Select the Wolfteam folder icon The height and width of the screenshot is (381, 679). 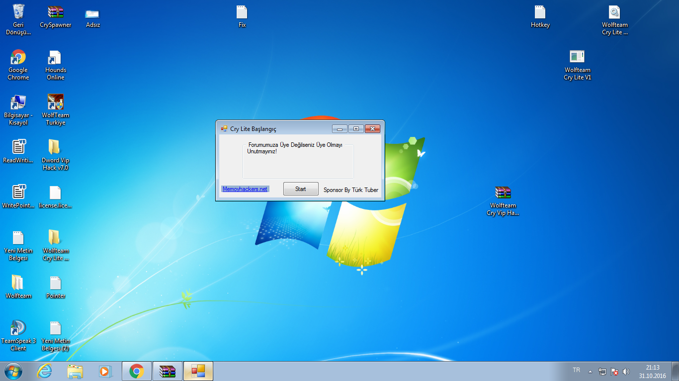click(x=18, y=287)
